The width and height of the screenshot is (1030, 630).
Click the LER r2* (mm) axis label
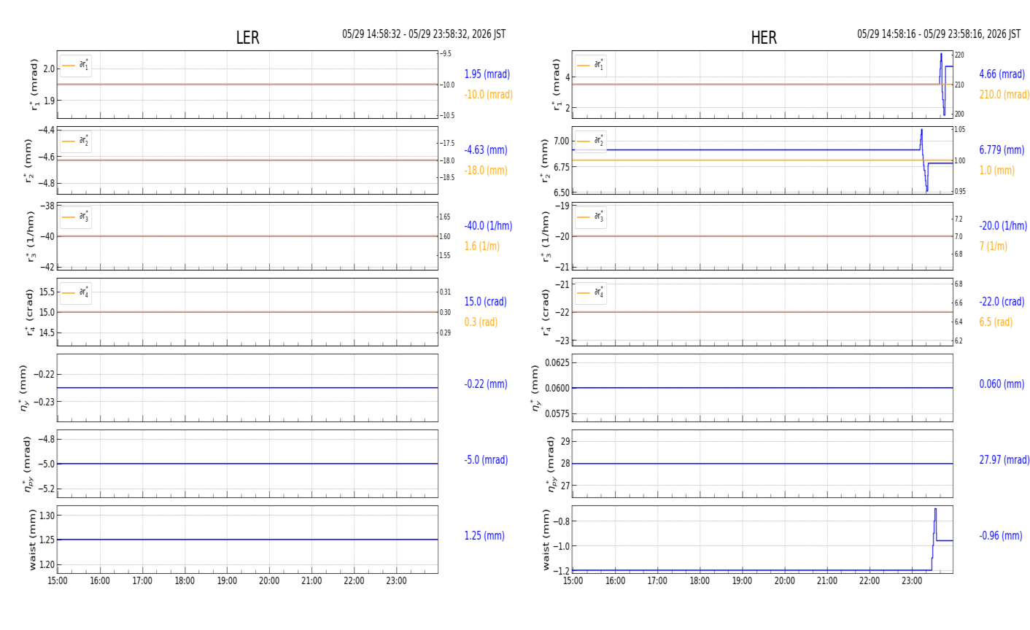31,160
